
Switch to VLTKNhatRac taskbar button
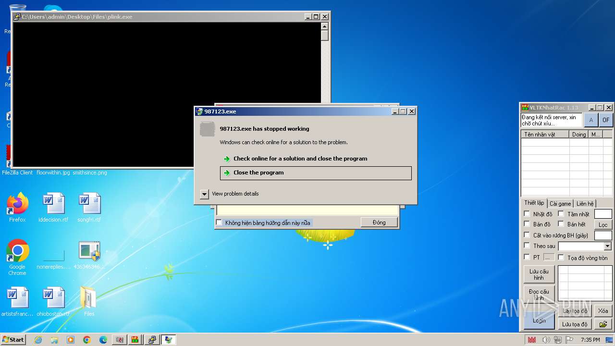point(135,340)
